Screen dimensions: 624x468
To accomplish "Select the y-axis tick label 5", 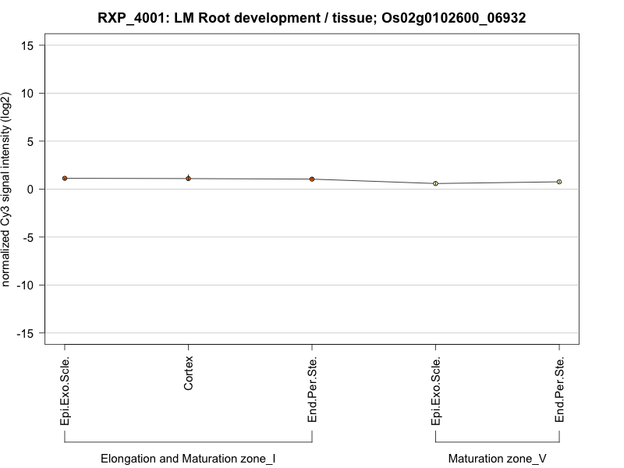I will 30,141.
